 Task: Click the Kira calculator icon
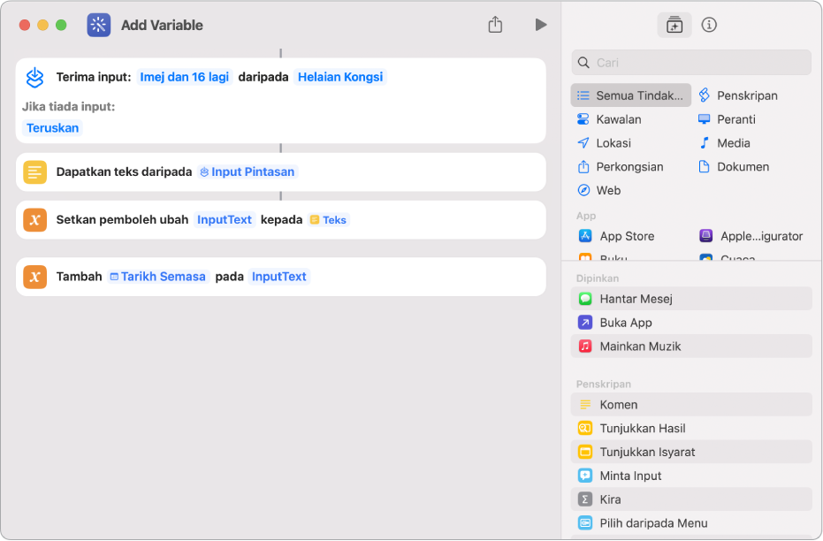pos(585,499)
